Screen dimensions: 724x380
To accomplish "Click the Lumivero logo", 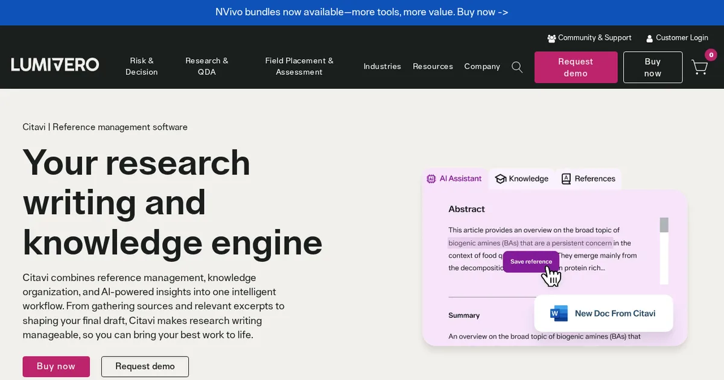I will click(55, 65).
